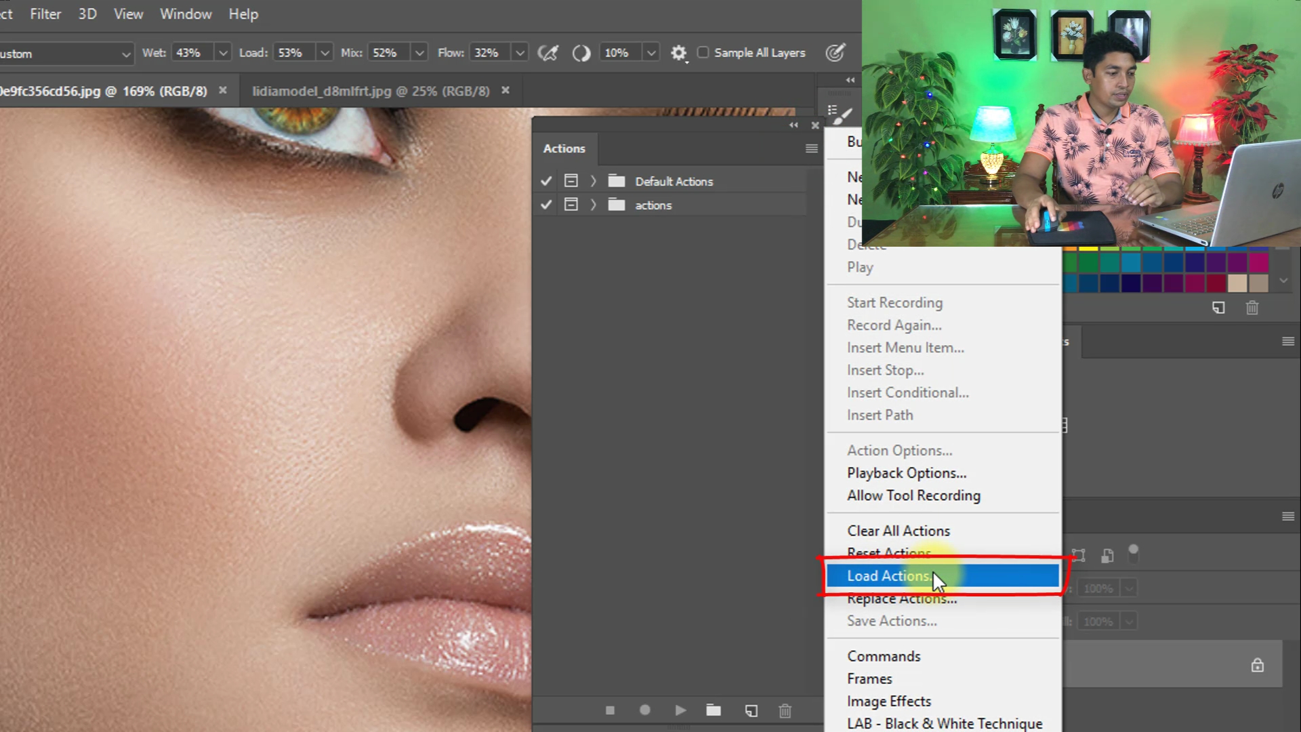Viewport: 1301px width, 732px height.
Task: Pick the beige swatch in Swatches panel
Action: point(1237,283)
